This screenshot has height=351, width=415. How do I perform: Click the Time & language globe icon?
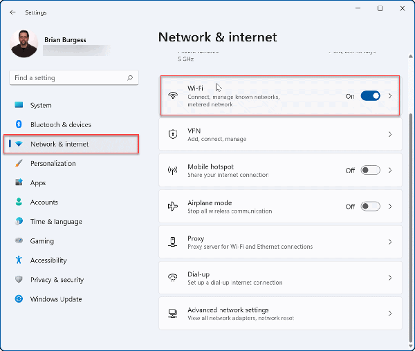coord(19,221)
